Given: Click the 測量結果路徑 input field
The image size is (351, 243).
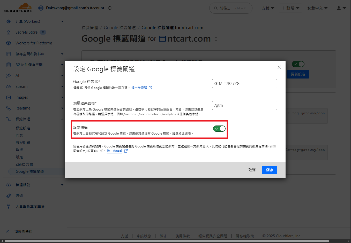Looking at the screenshot, I should pos(244,105).
